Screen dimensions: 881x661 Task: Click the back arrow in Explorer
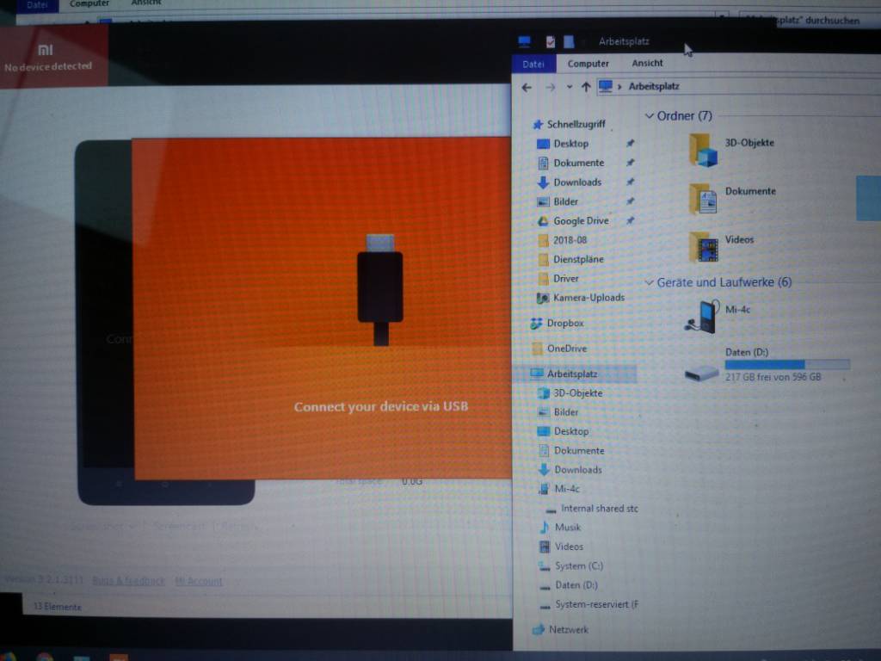coord(527,87)
